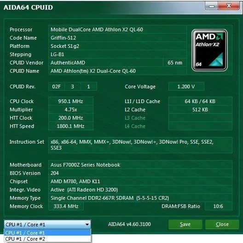Click platform value Socket S1g2
The width and height of the screenshot is (243, 243).
click(117, 46)
